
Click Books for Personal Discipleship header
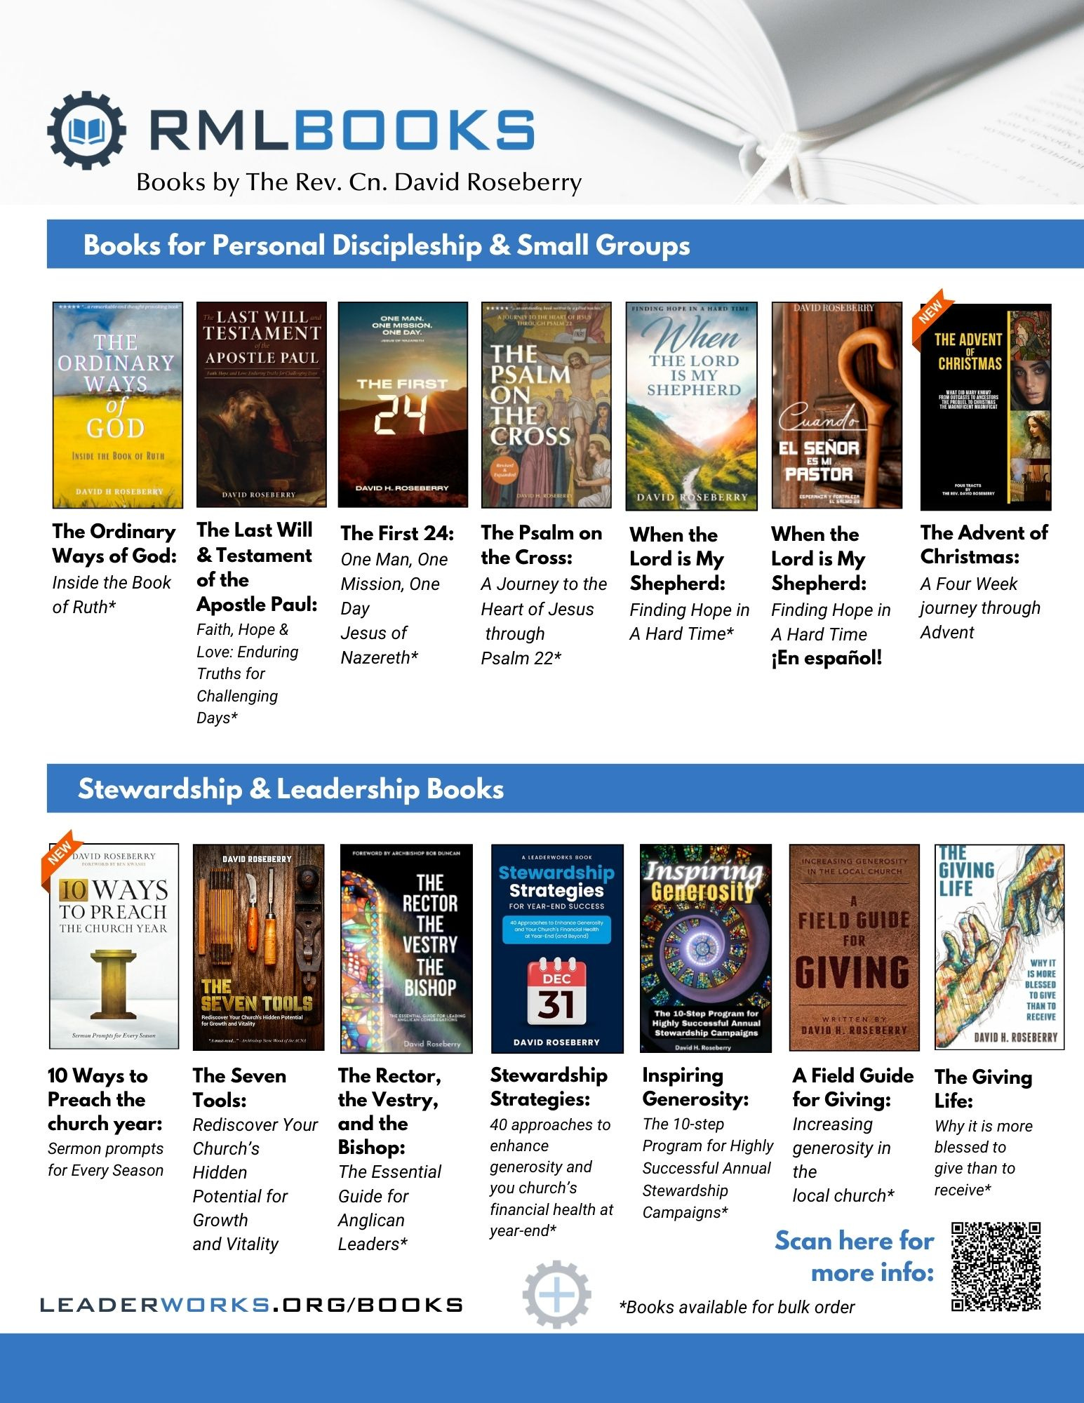[387, 245]
